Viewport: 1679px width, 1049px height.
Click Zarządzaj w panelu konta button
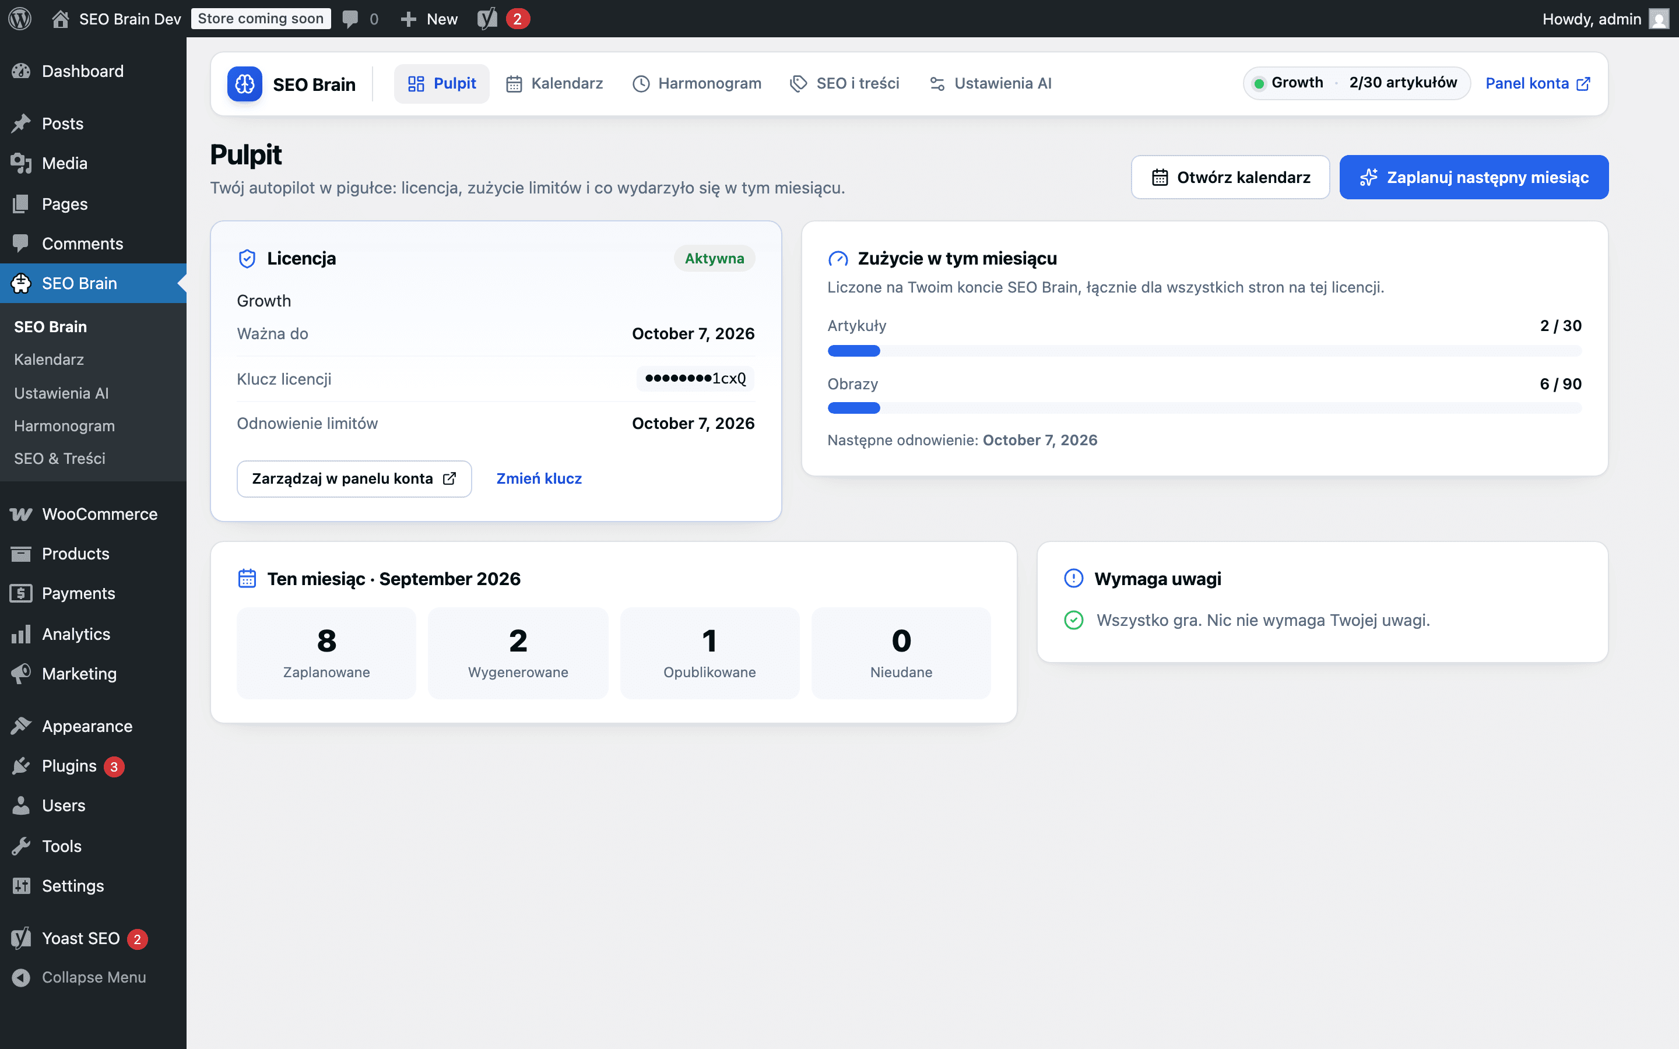tap(354, 478)
